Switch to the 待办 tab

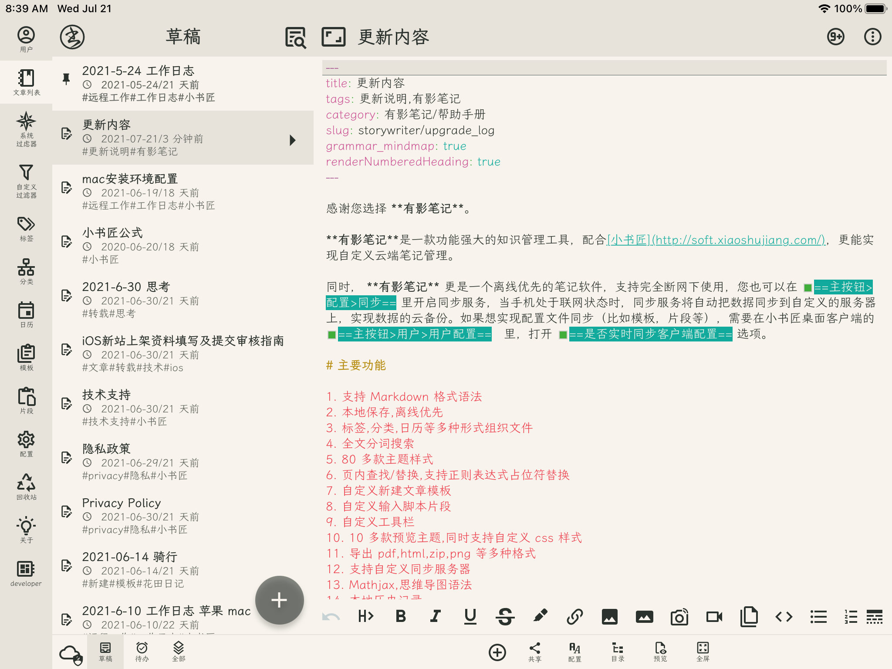pyautogui.click(x=142, y=652)
